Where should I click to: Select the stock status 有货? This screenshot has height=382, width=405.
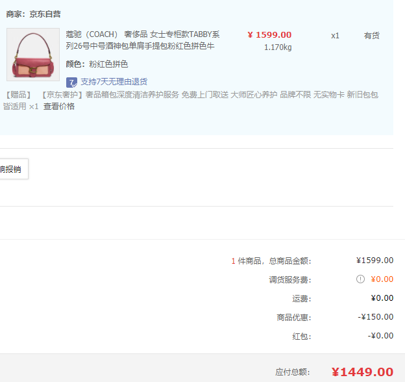click(371, 36)
